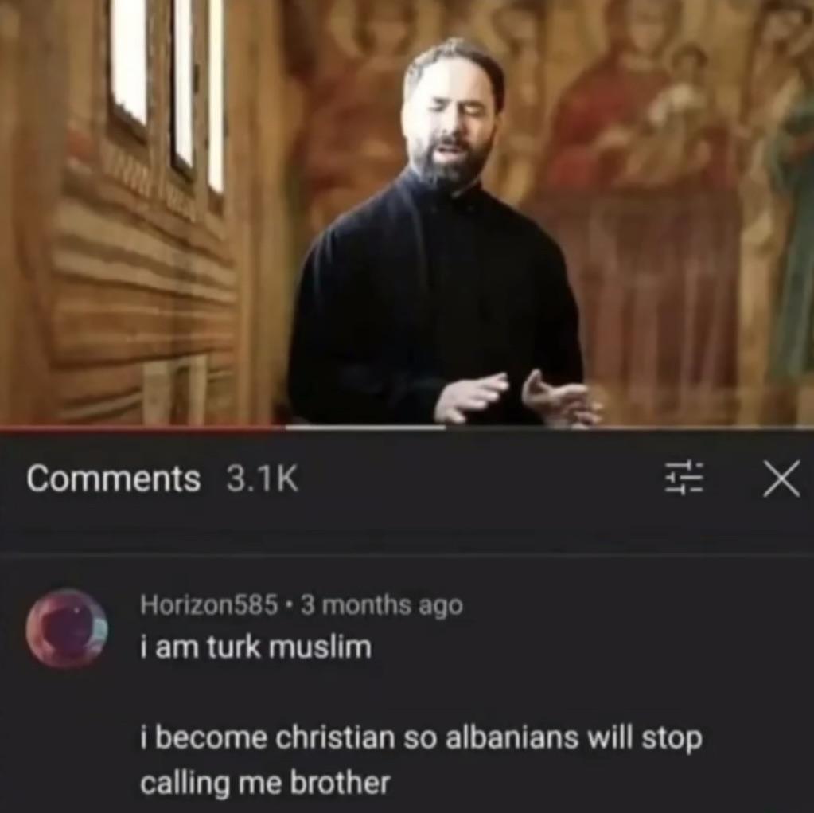This screenshot has width=814, height=813.
Task: Close the comments panel with X
Action: point(781,479)
